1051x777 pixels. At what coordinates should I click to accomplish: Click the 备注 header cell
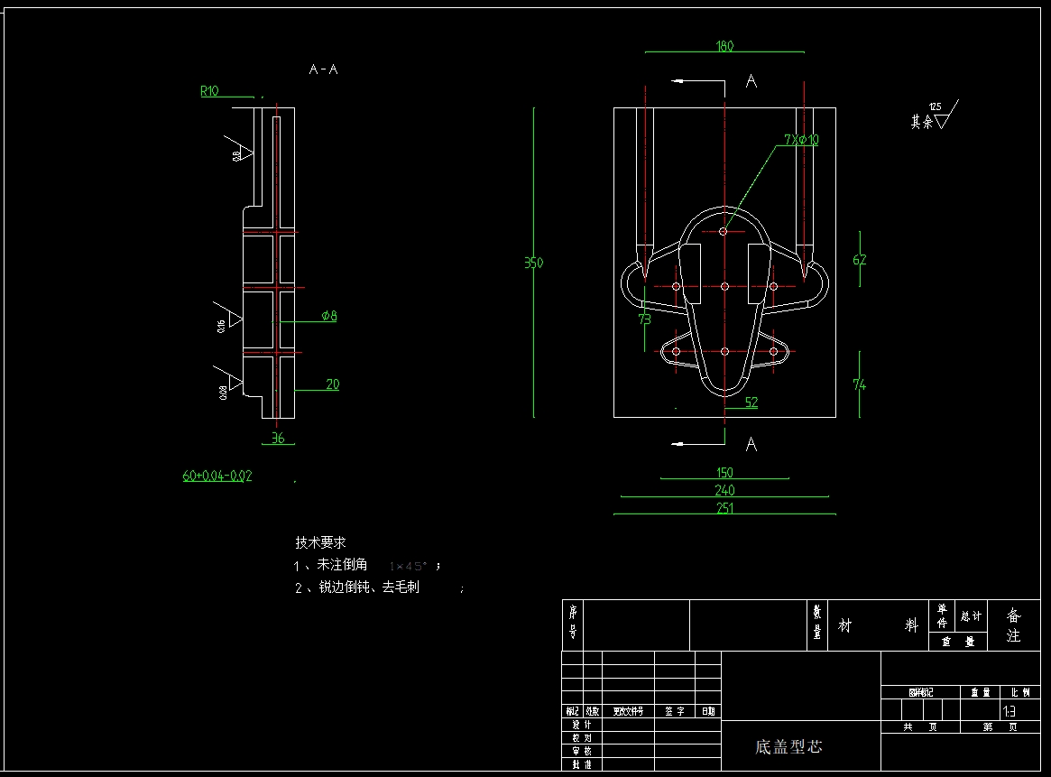coord(1013,624)
